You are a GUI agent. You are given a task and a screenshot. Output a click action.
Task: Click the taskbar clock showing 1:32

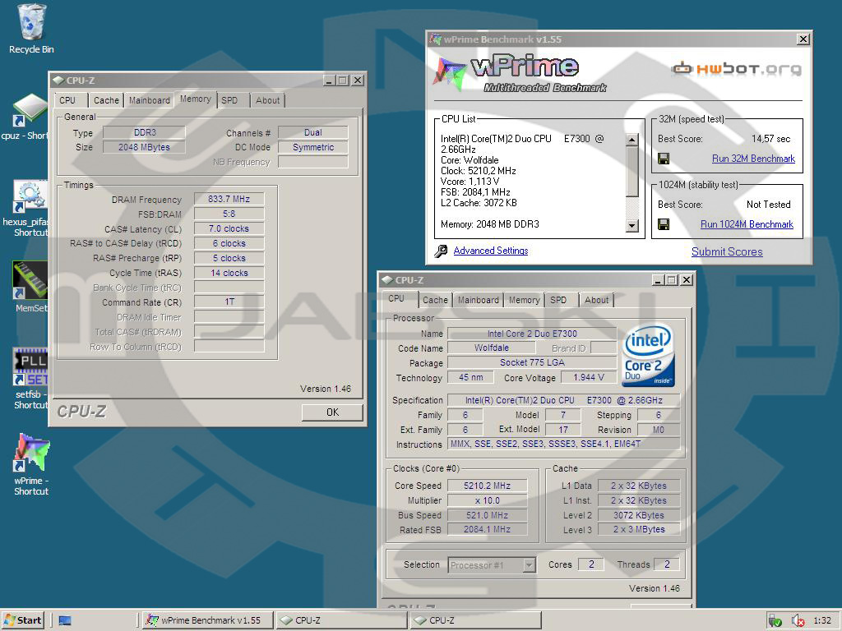822,620
